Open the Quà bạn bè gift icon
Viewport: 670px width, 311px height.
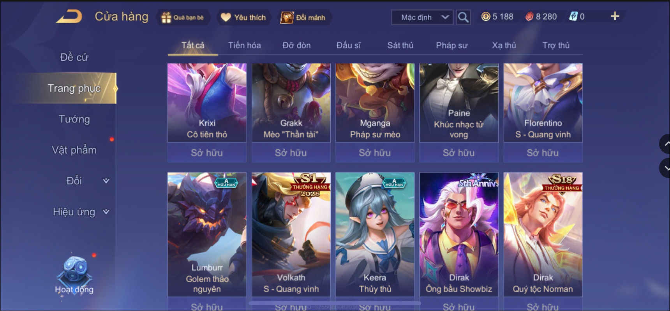click(x=166, y=17)
